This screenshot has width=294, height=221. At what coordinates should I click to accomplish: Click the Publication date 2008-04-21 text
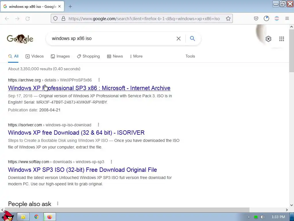(34, 110)
